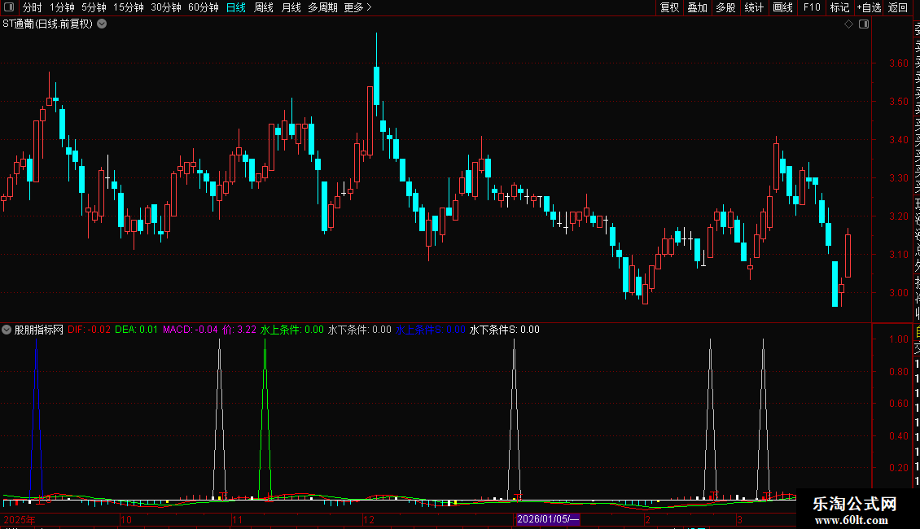The height and width of the screenshot is (529, 920).
Task: Open 多股 multi-stock view
Action: point(725,7)
